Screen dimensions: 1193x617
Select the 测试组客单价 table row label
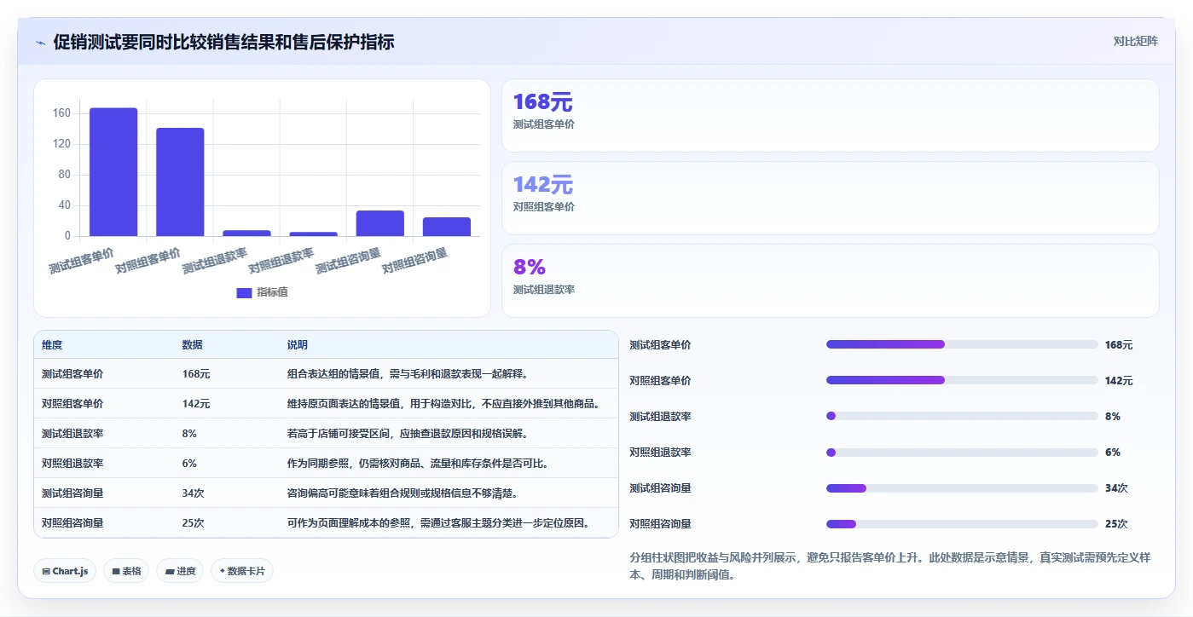(72, 374)
